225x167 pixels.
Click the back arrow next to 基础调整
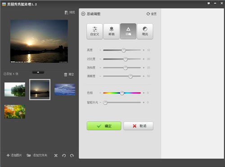pos(83,14)
